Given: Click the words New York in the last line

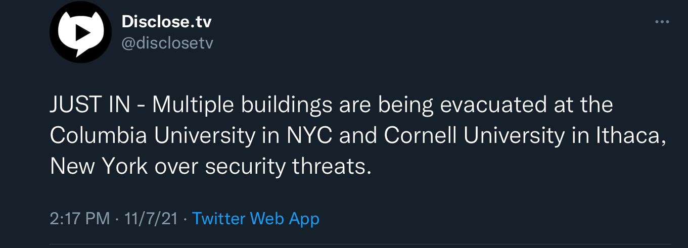Looking at the screenshot, I should coord(99,166).
